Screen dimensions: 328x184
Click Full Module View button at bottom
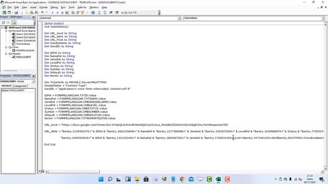[x=43, y=172]
